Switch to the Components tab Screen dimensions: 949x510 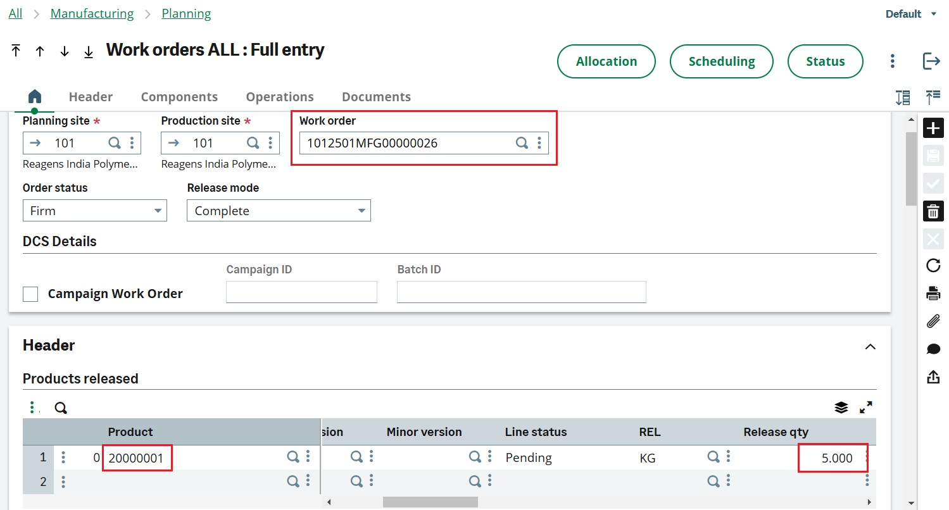click(179, 97)
